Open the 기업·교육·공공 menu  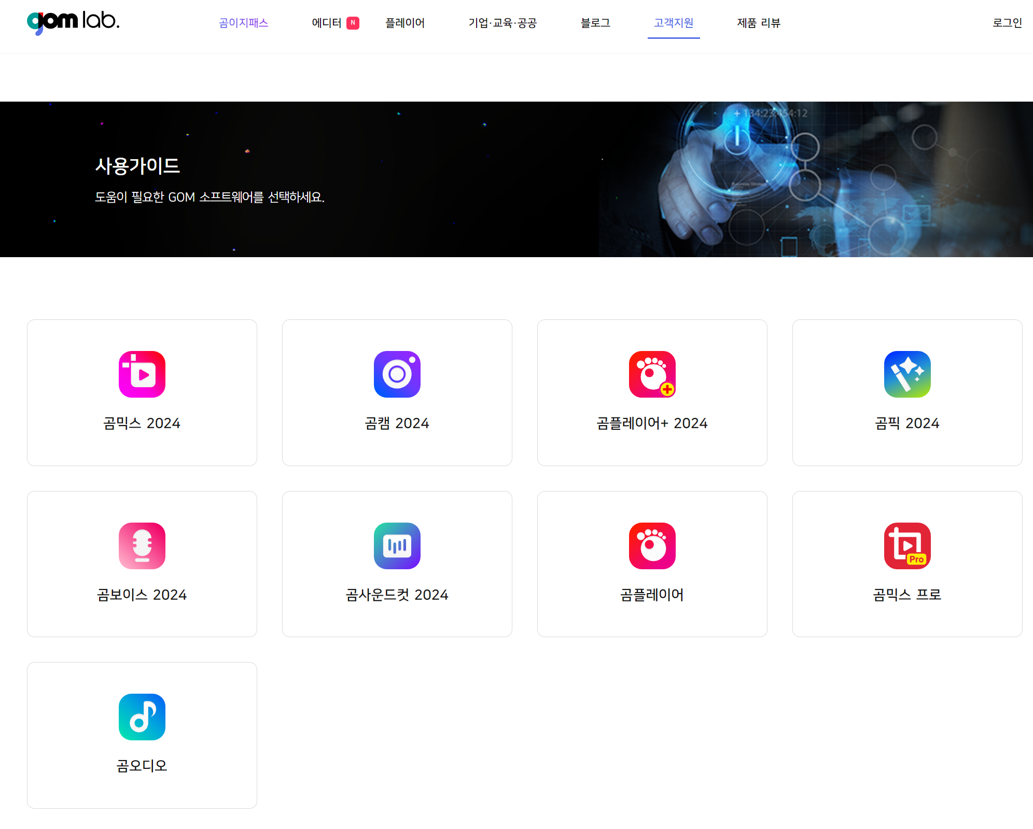(x=502, y=23)
